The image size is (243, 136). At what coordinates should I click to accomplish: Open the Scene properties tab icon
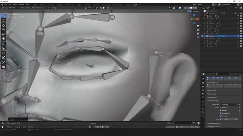pyautogui.click(x=203, y=94)
